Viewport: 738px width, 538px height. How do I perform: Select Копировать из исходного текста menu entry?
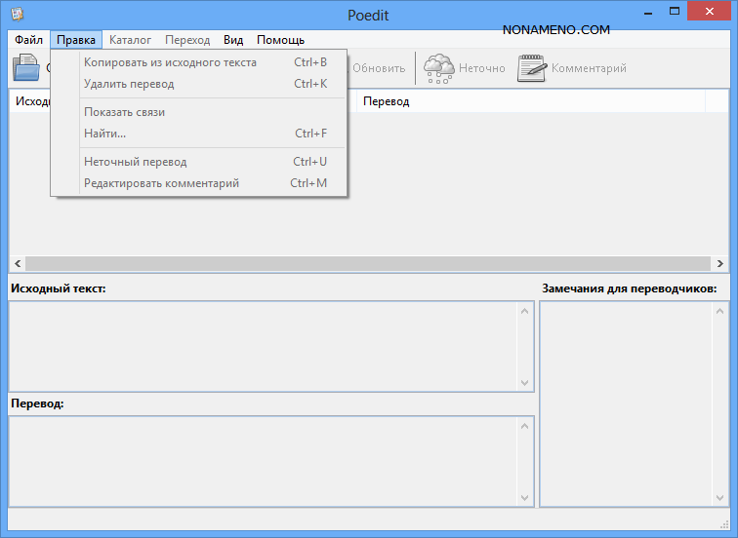click(x=170, y=62)
